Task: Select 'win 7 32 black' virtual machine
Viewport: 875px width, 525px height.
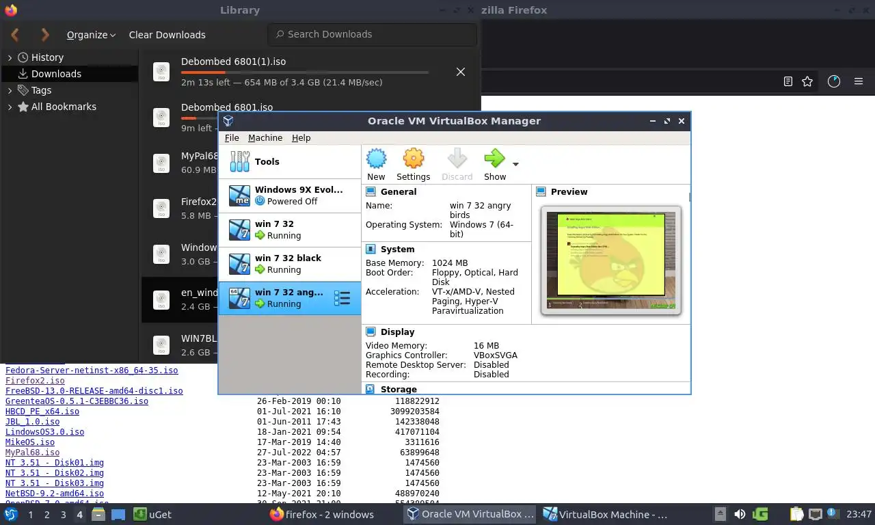Action: [290, 264]
